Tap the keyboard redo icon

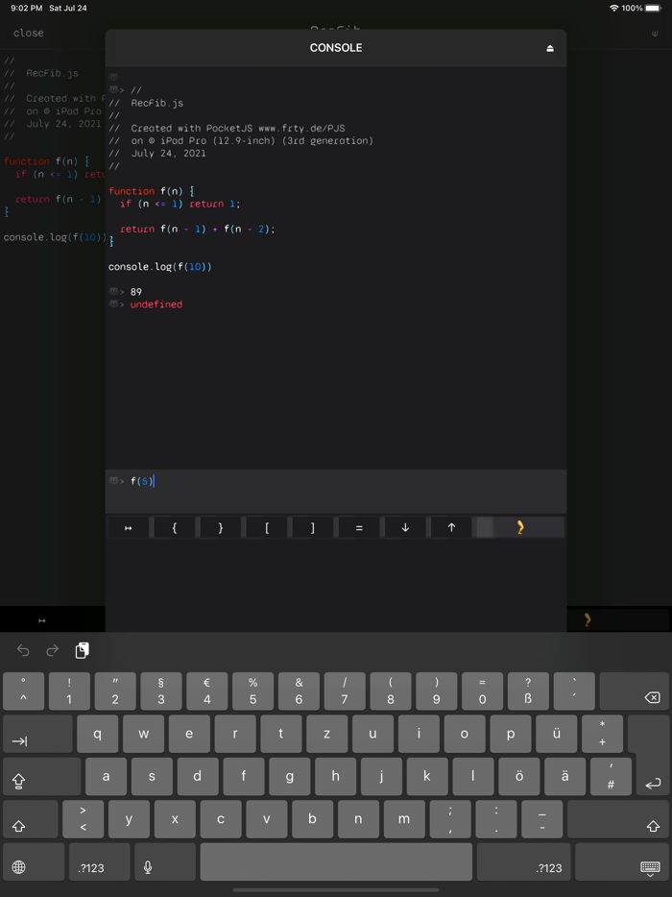pyautogui.click(x=53, y=650)
